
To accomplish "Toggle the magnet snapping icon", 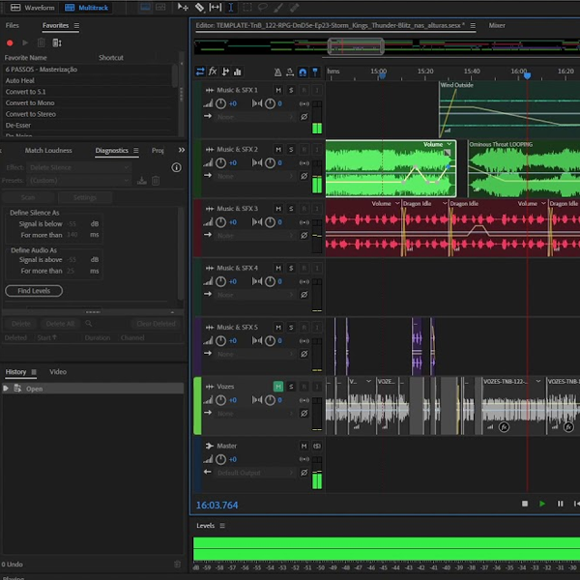I will (x=303, y=72).
